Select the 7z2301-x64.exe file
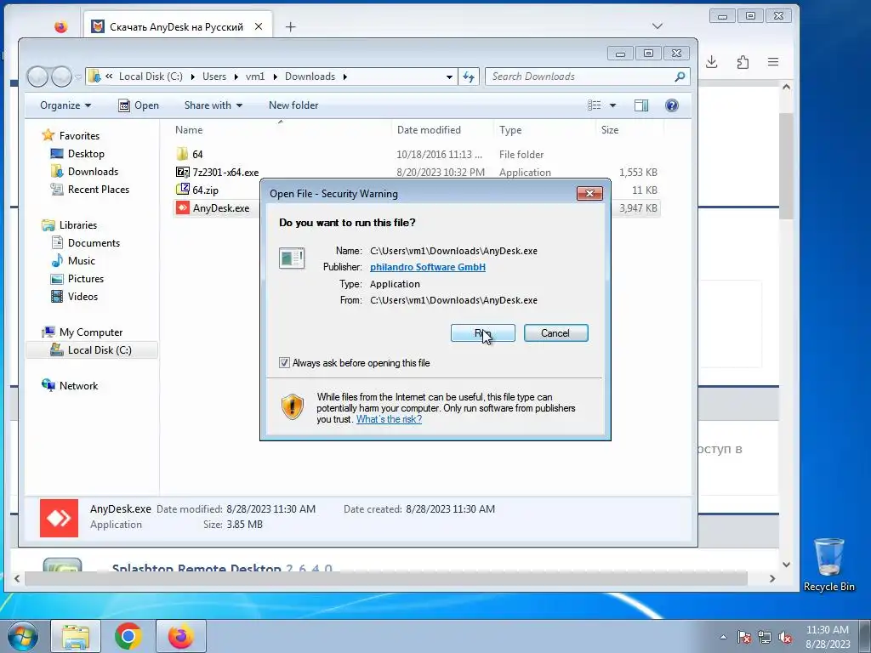The height and width of the screenshot is (653, 871). click(225, 172)
